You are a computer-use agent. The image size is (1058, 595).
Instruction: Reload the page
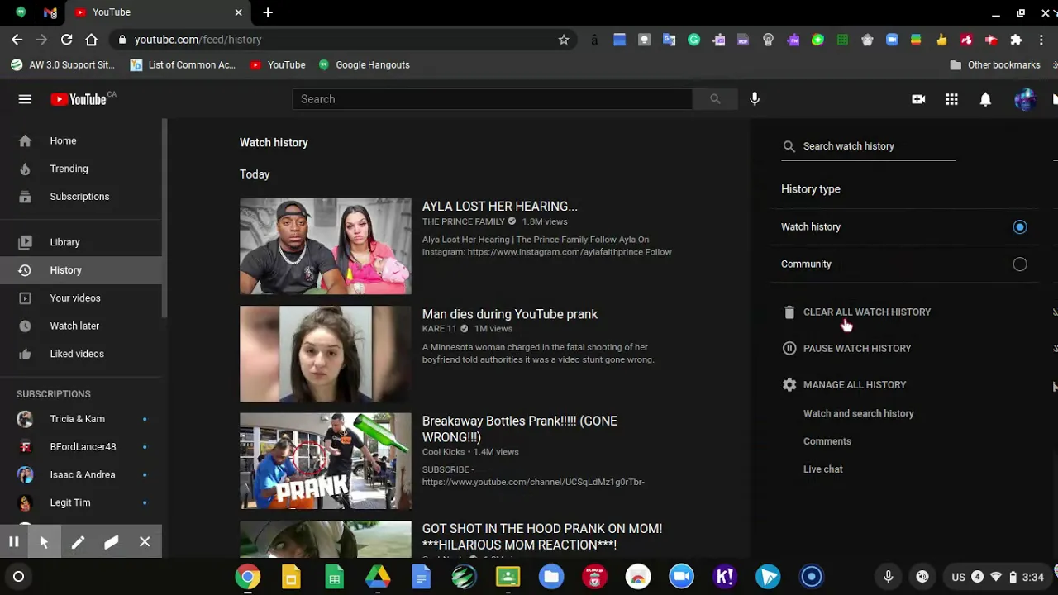[67, 40]
